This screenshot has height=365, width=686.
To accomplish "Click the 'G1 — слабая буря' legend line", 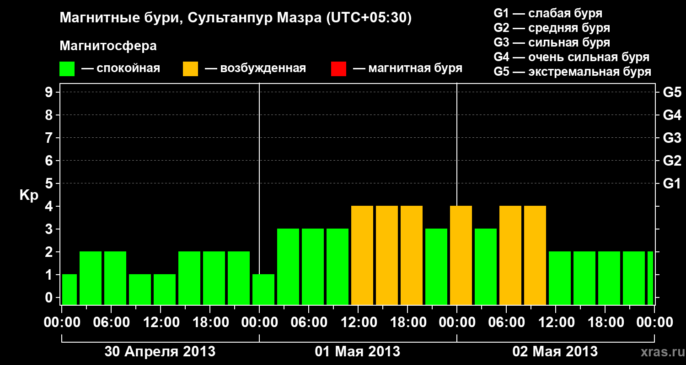I will click(x=548, y=13).
